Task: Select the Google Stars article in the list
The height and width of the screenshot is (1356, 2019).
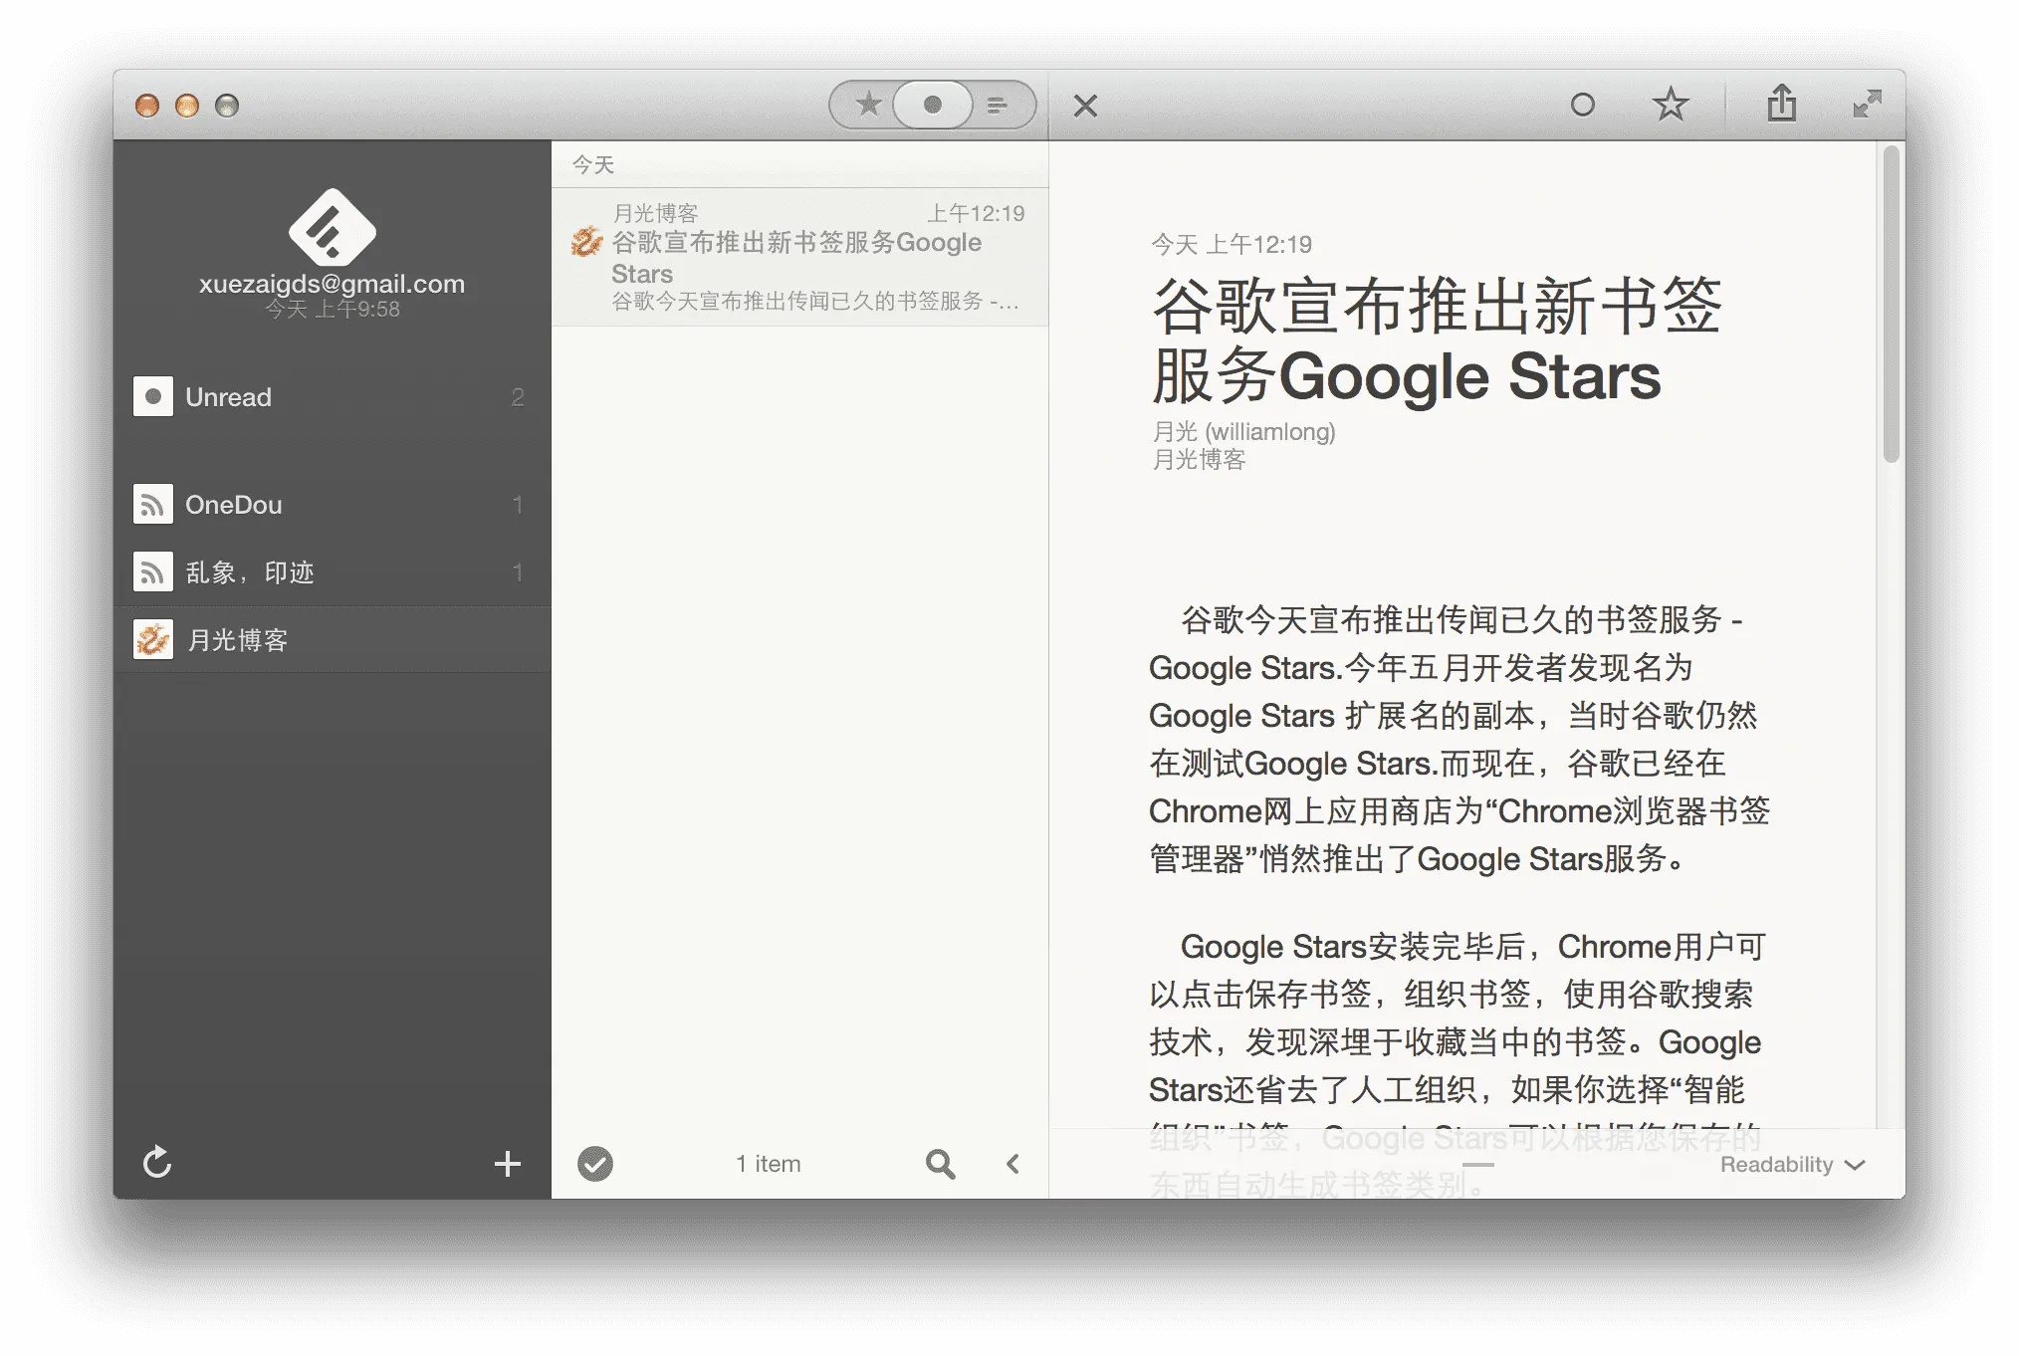Action: click(x=796, y=257)
